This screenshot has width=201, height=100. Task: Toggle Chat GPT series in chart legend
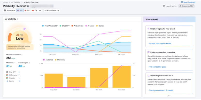tap(65, 26)
